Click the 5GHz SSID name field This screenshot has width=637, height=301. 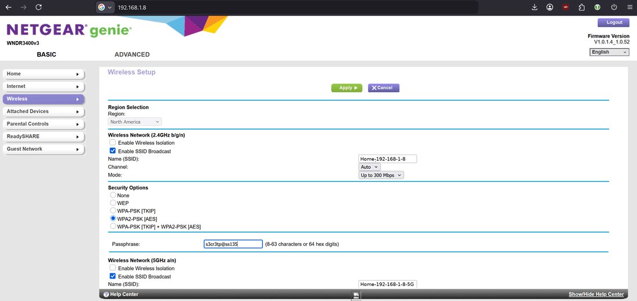(387, 284)
